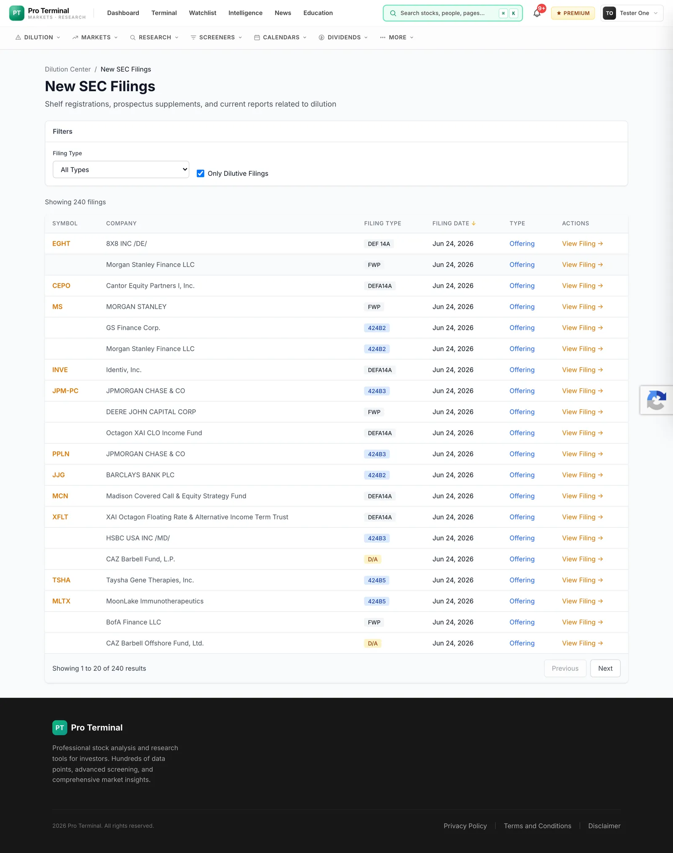Expand the Dilution menu
The width and height of the screenshot is (673, 853).
pos(38,37)
